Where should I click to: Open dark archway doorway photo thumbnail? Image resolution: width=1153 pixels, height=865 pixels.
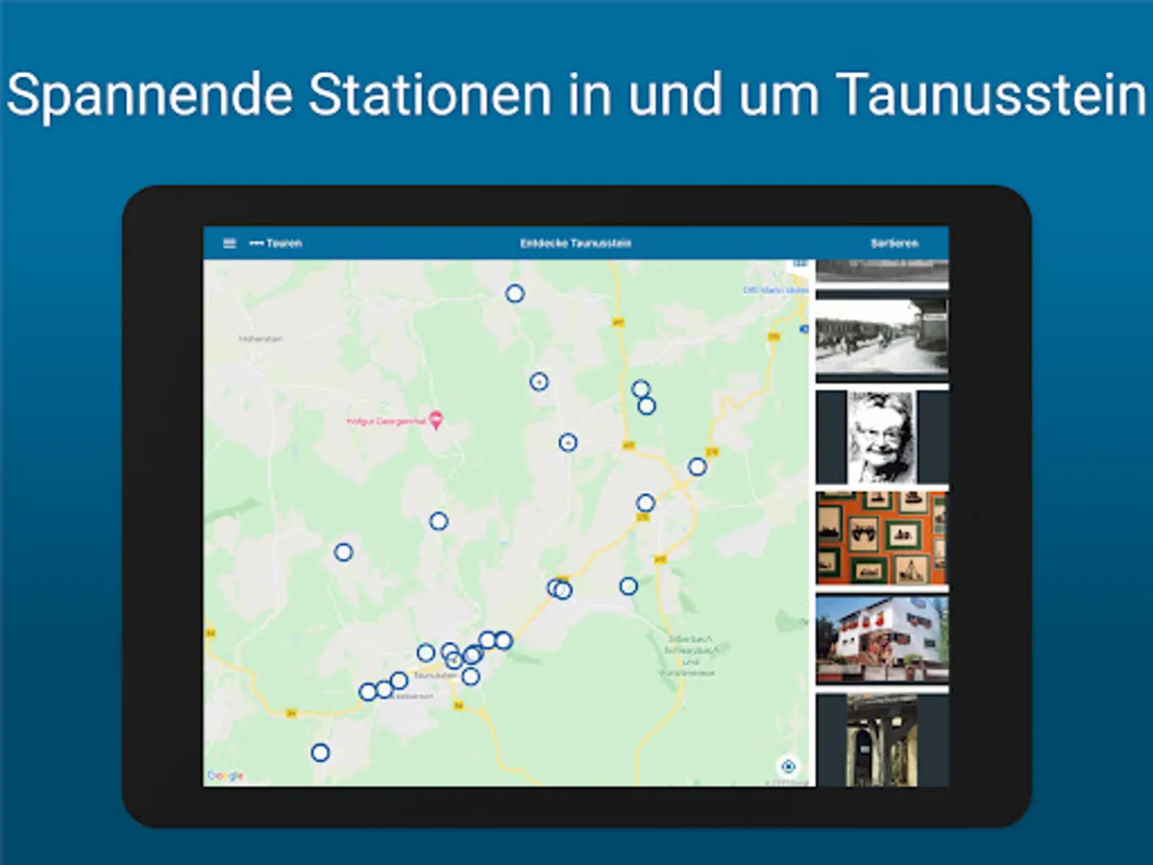[x=882, y=739]
